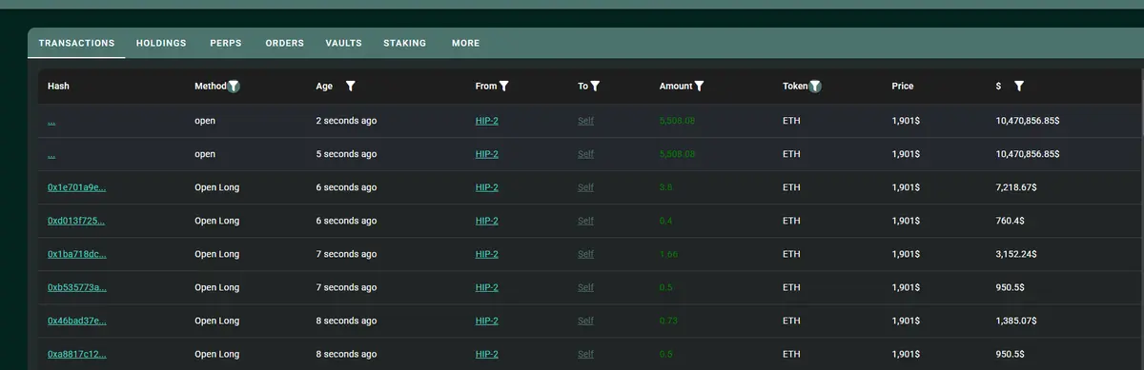Filter by From address icon
Viewport: 1144px width, 370px height.
click(504, 87)
